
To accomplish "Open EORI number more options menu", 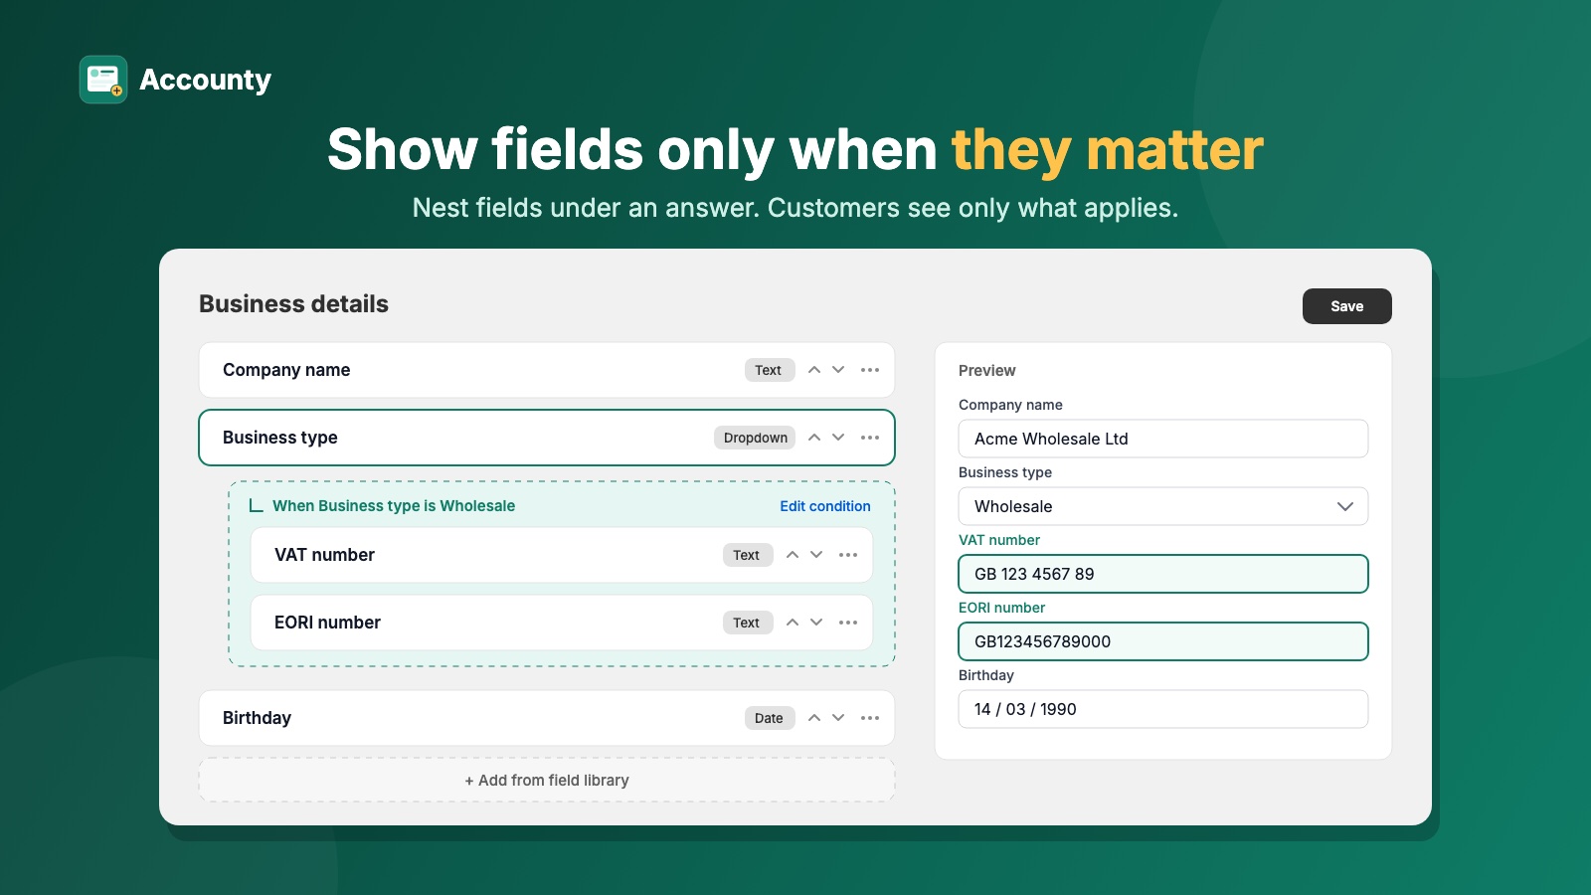I will click(x=848, y=623).
